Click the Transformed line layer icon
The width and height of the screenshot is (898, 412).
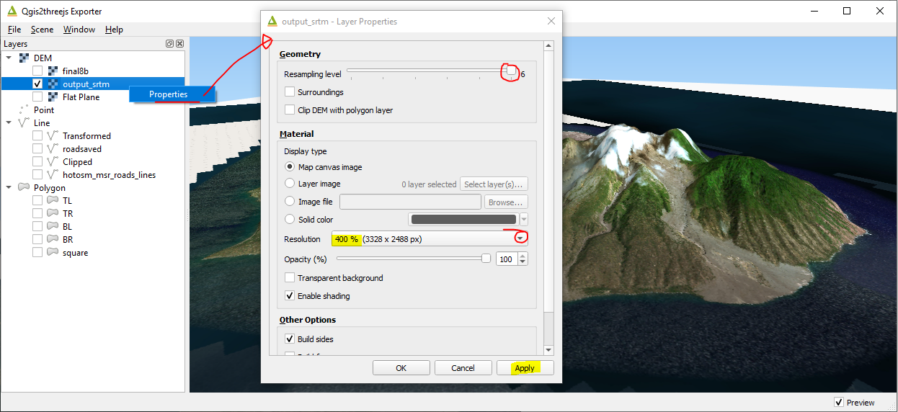click(53, 136)
